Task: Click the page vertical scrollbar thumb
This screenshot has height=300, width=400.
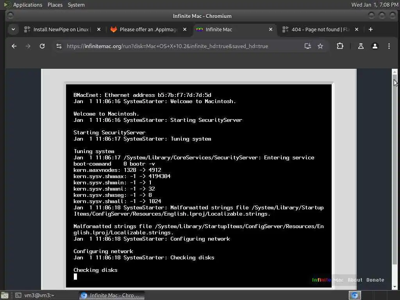Action: [395, 170]
